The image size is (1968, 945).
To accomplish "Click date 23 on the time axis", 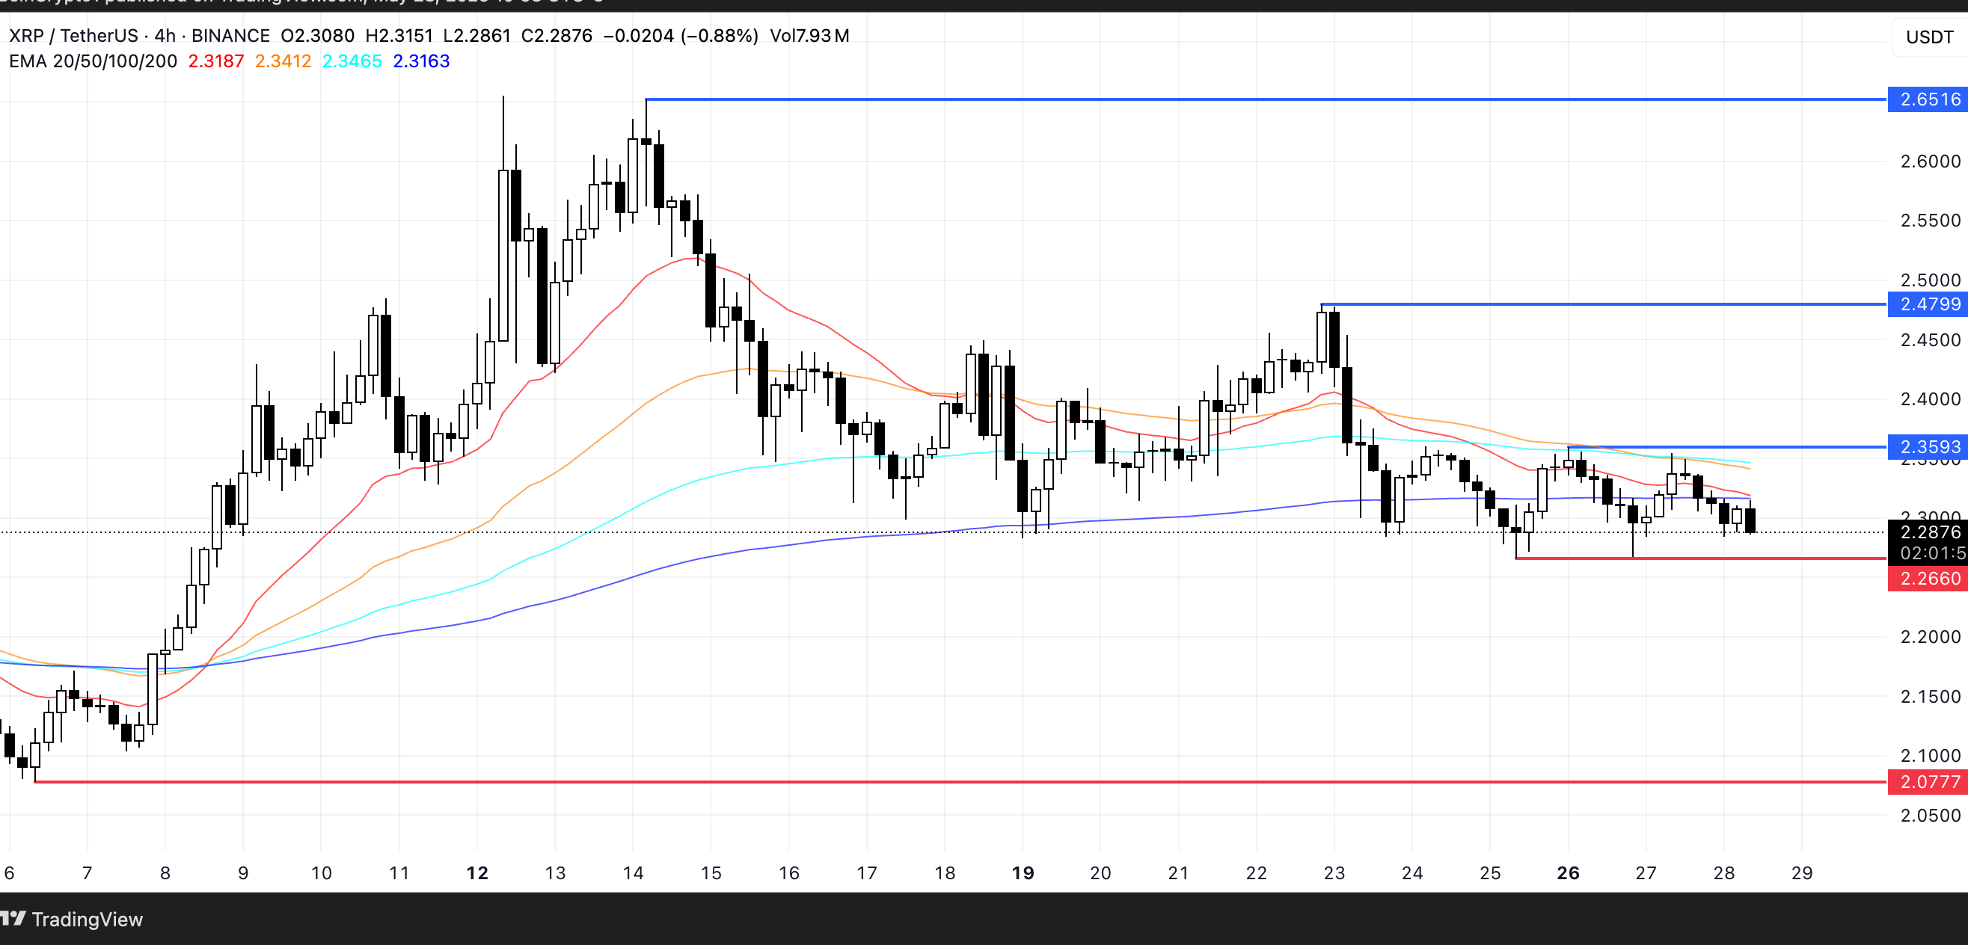I will coord(1334,872).
